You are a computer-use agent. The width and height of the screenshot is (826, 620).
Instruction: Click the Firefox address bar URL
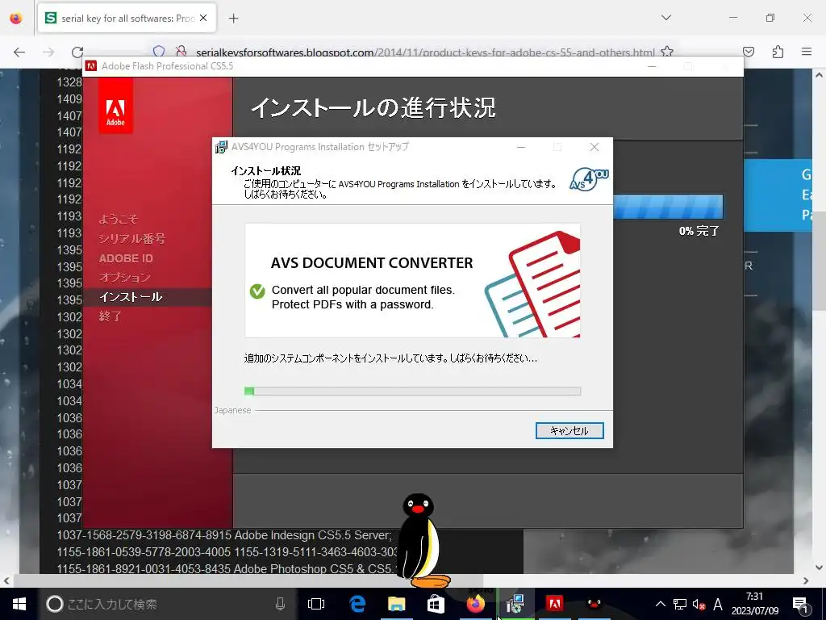(425, 52)
